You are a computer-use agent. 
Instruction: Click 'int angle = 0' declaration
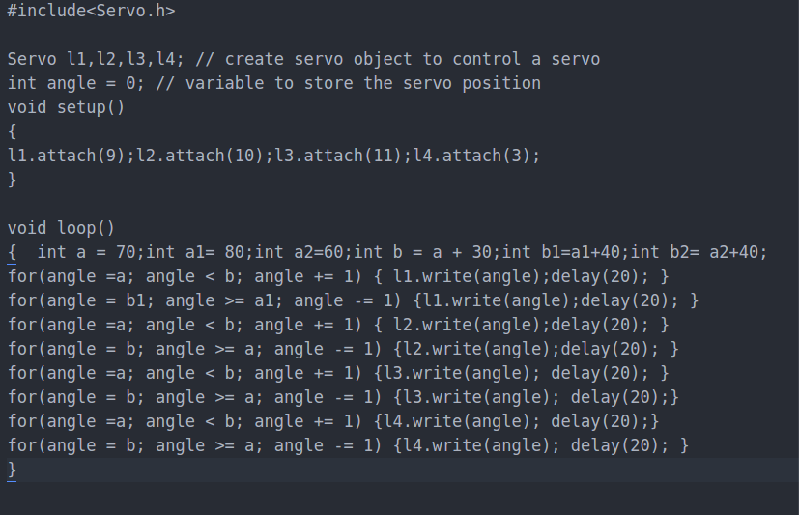pos(71,83)
